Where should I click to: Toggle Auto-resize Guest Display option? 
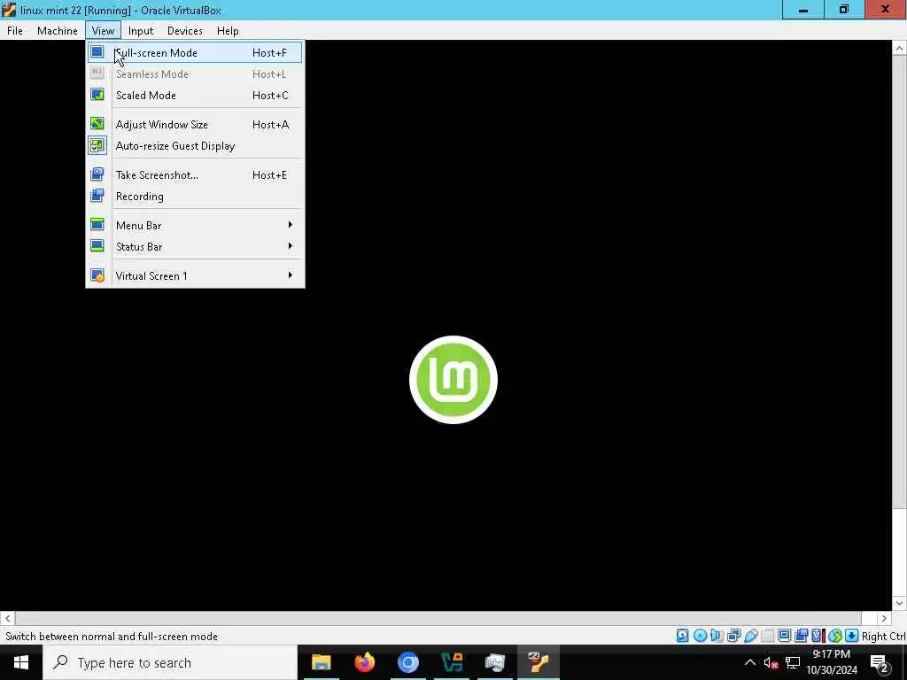click(x=195, y=146)
